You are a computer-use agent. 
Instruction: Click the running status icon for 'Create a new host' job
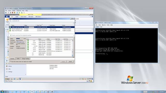point(10,27)
